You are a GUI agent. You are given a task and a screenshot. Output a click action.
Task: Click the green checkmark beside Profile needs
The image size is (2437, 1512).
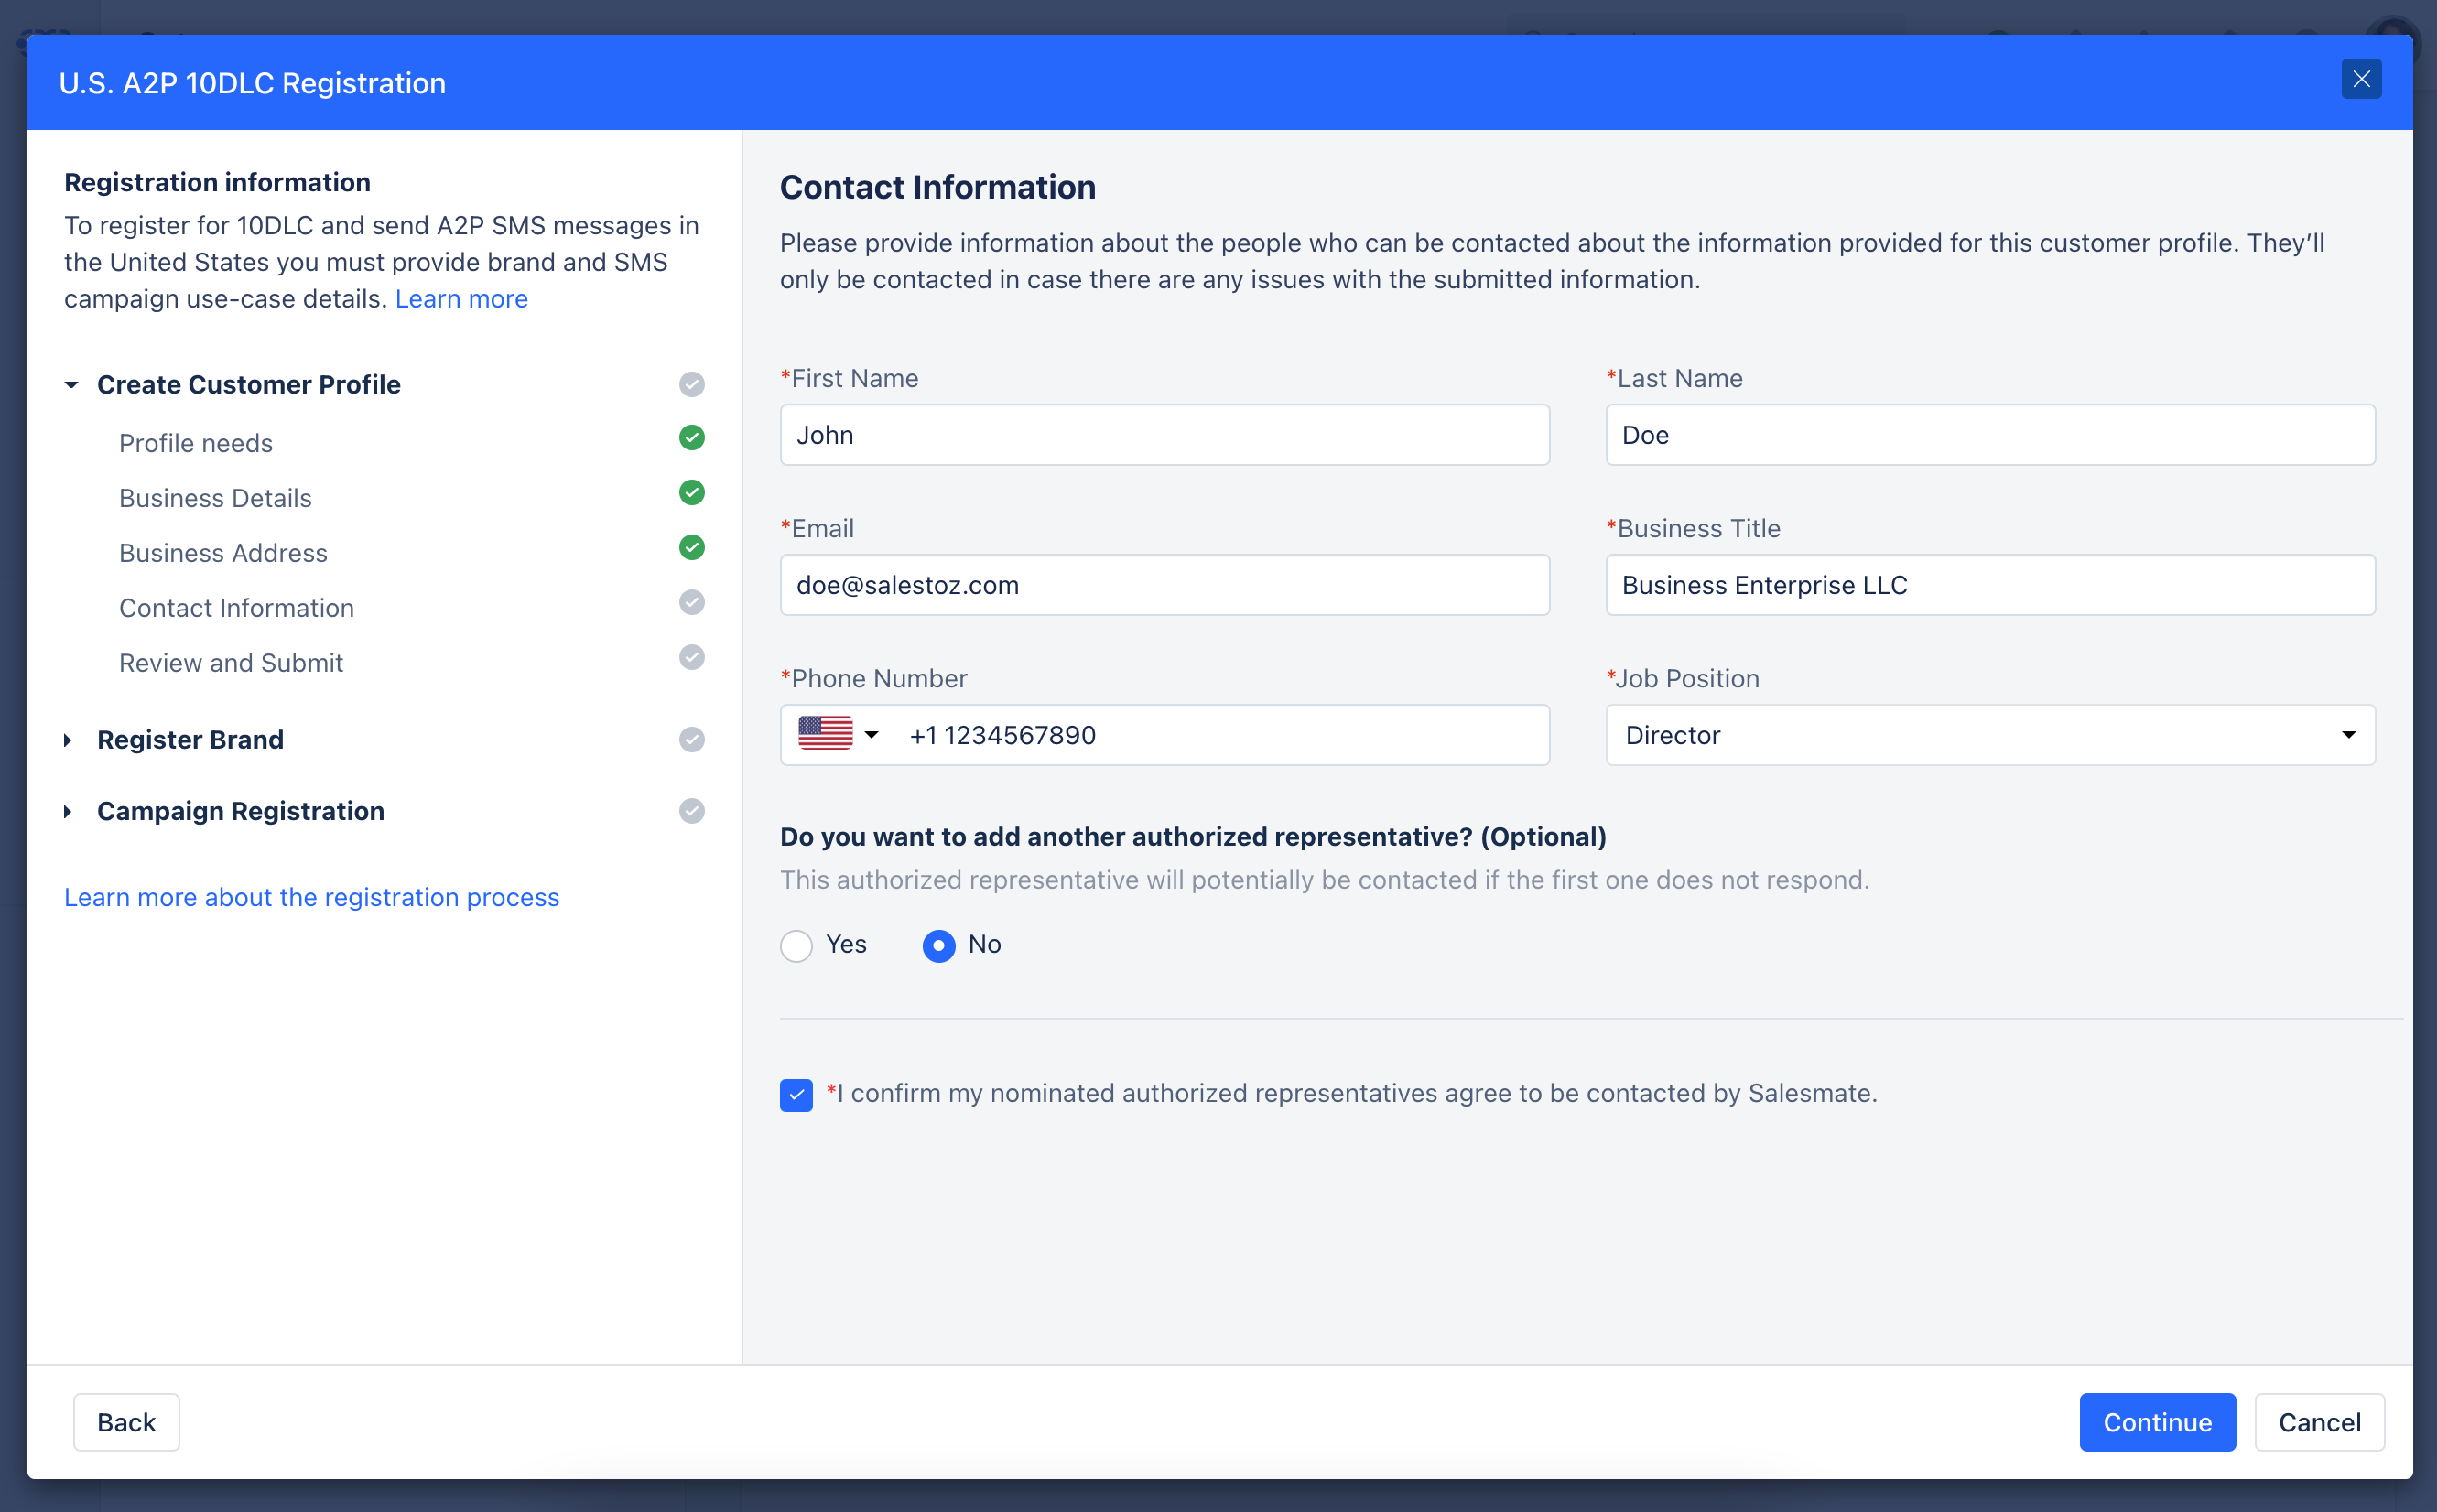[691, 438]
